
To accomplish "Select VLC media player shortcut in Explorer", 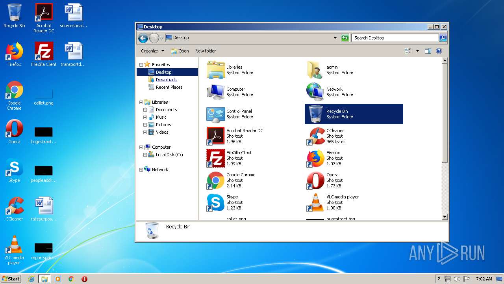I will [x=315, y=202].
